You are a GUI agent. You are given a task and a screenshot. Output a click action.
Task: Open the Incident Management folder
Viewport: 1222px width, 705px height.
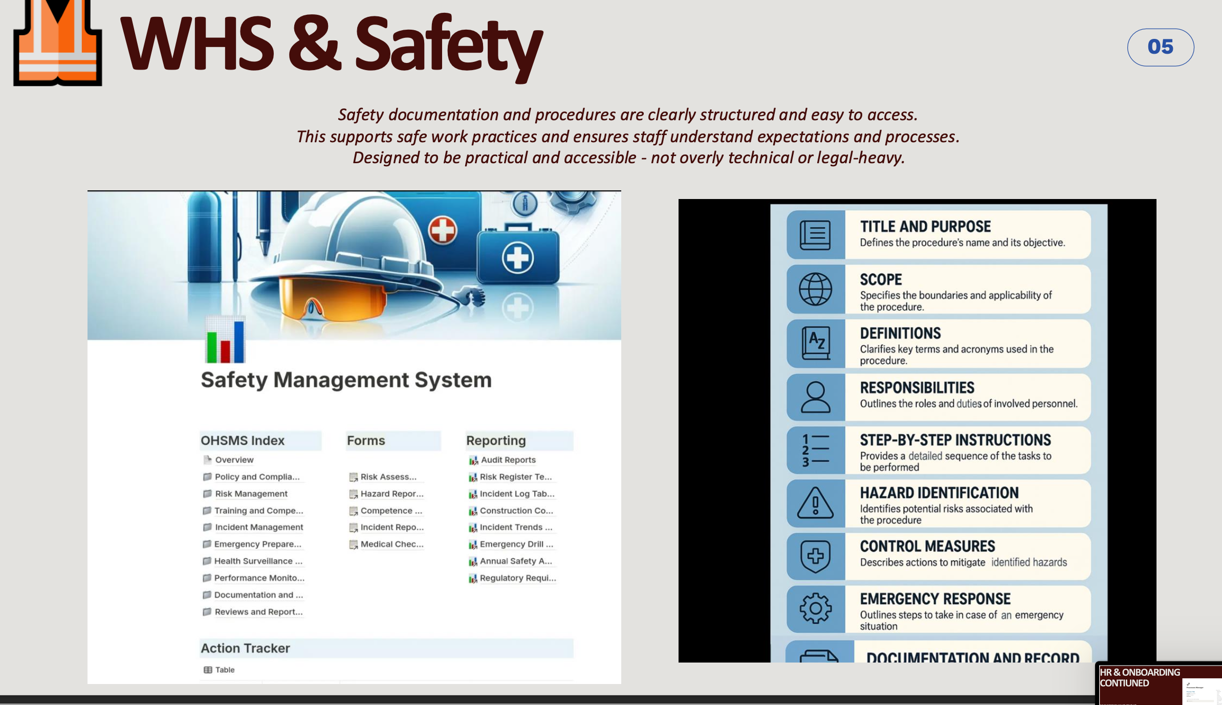pos(258,527)
